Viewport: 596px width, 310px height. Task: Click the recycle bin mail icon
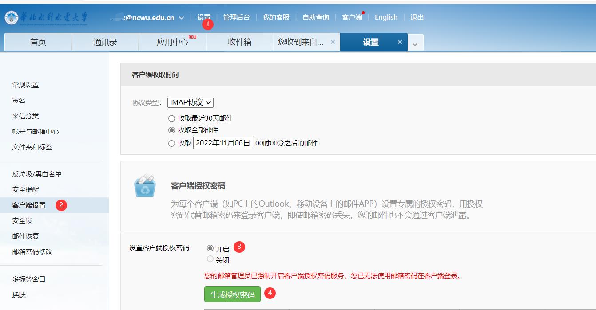coord(145,187)
